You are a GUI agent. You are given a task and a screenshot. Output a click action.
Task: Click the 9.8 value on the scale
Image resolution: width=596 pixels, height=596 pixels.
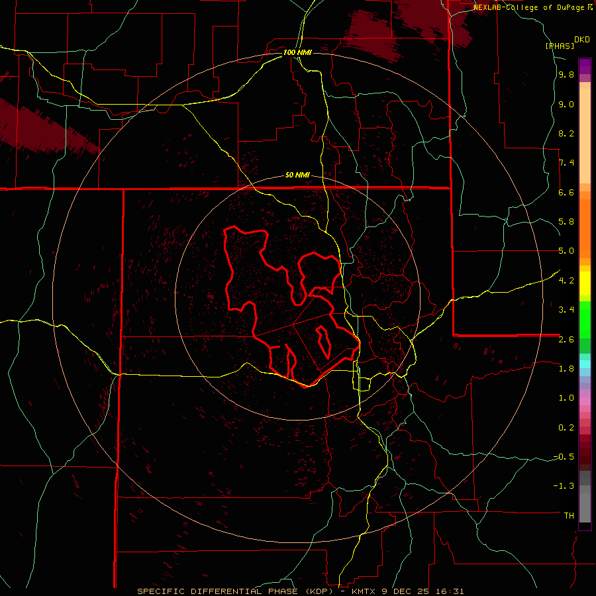pyautogui.click(x=566, y=75)
